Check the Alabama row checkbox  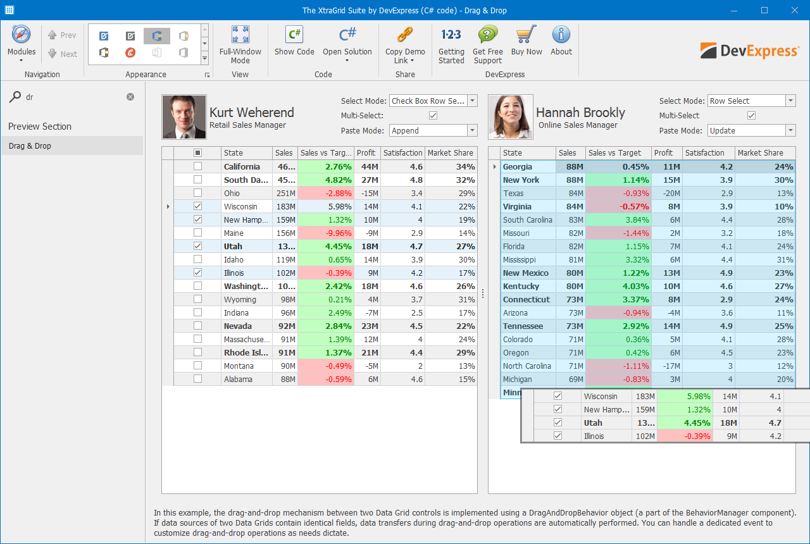point(198,379)
